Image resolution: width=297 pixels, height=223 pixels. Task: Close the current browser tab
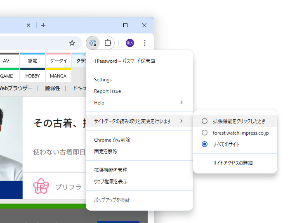28,25
